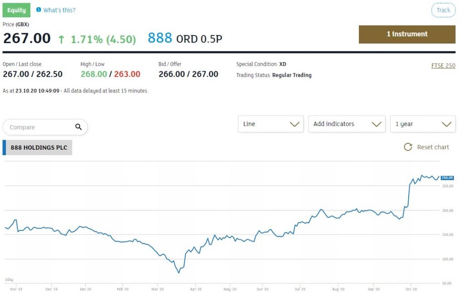Click the Oct '20 label on time axis

(x=411, y=288)
